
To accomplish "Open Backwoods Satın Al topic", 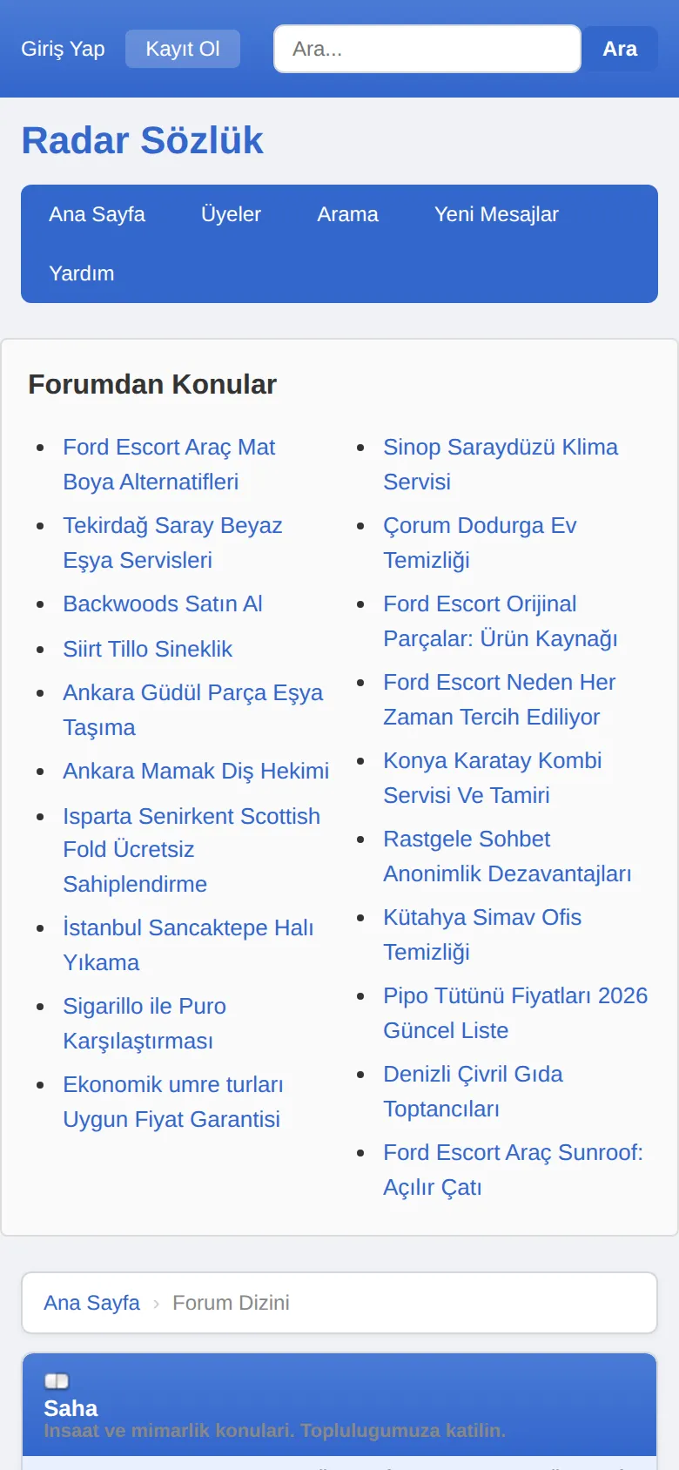I will coord(163,604).
